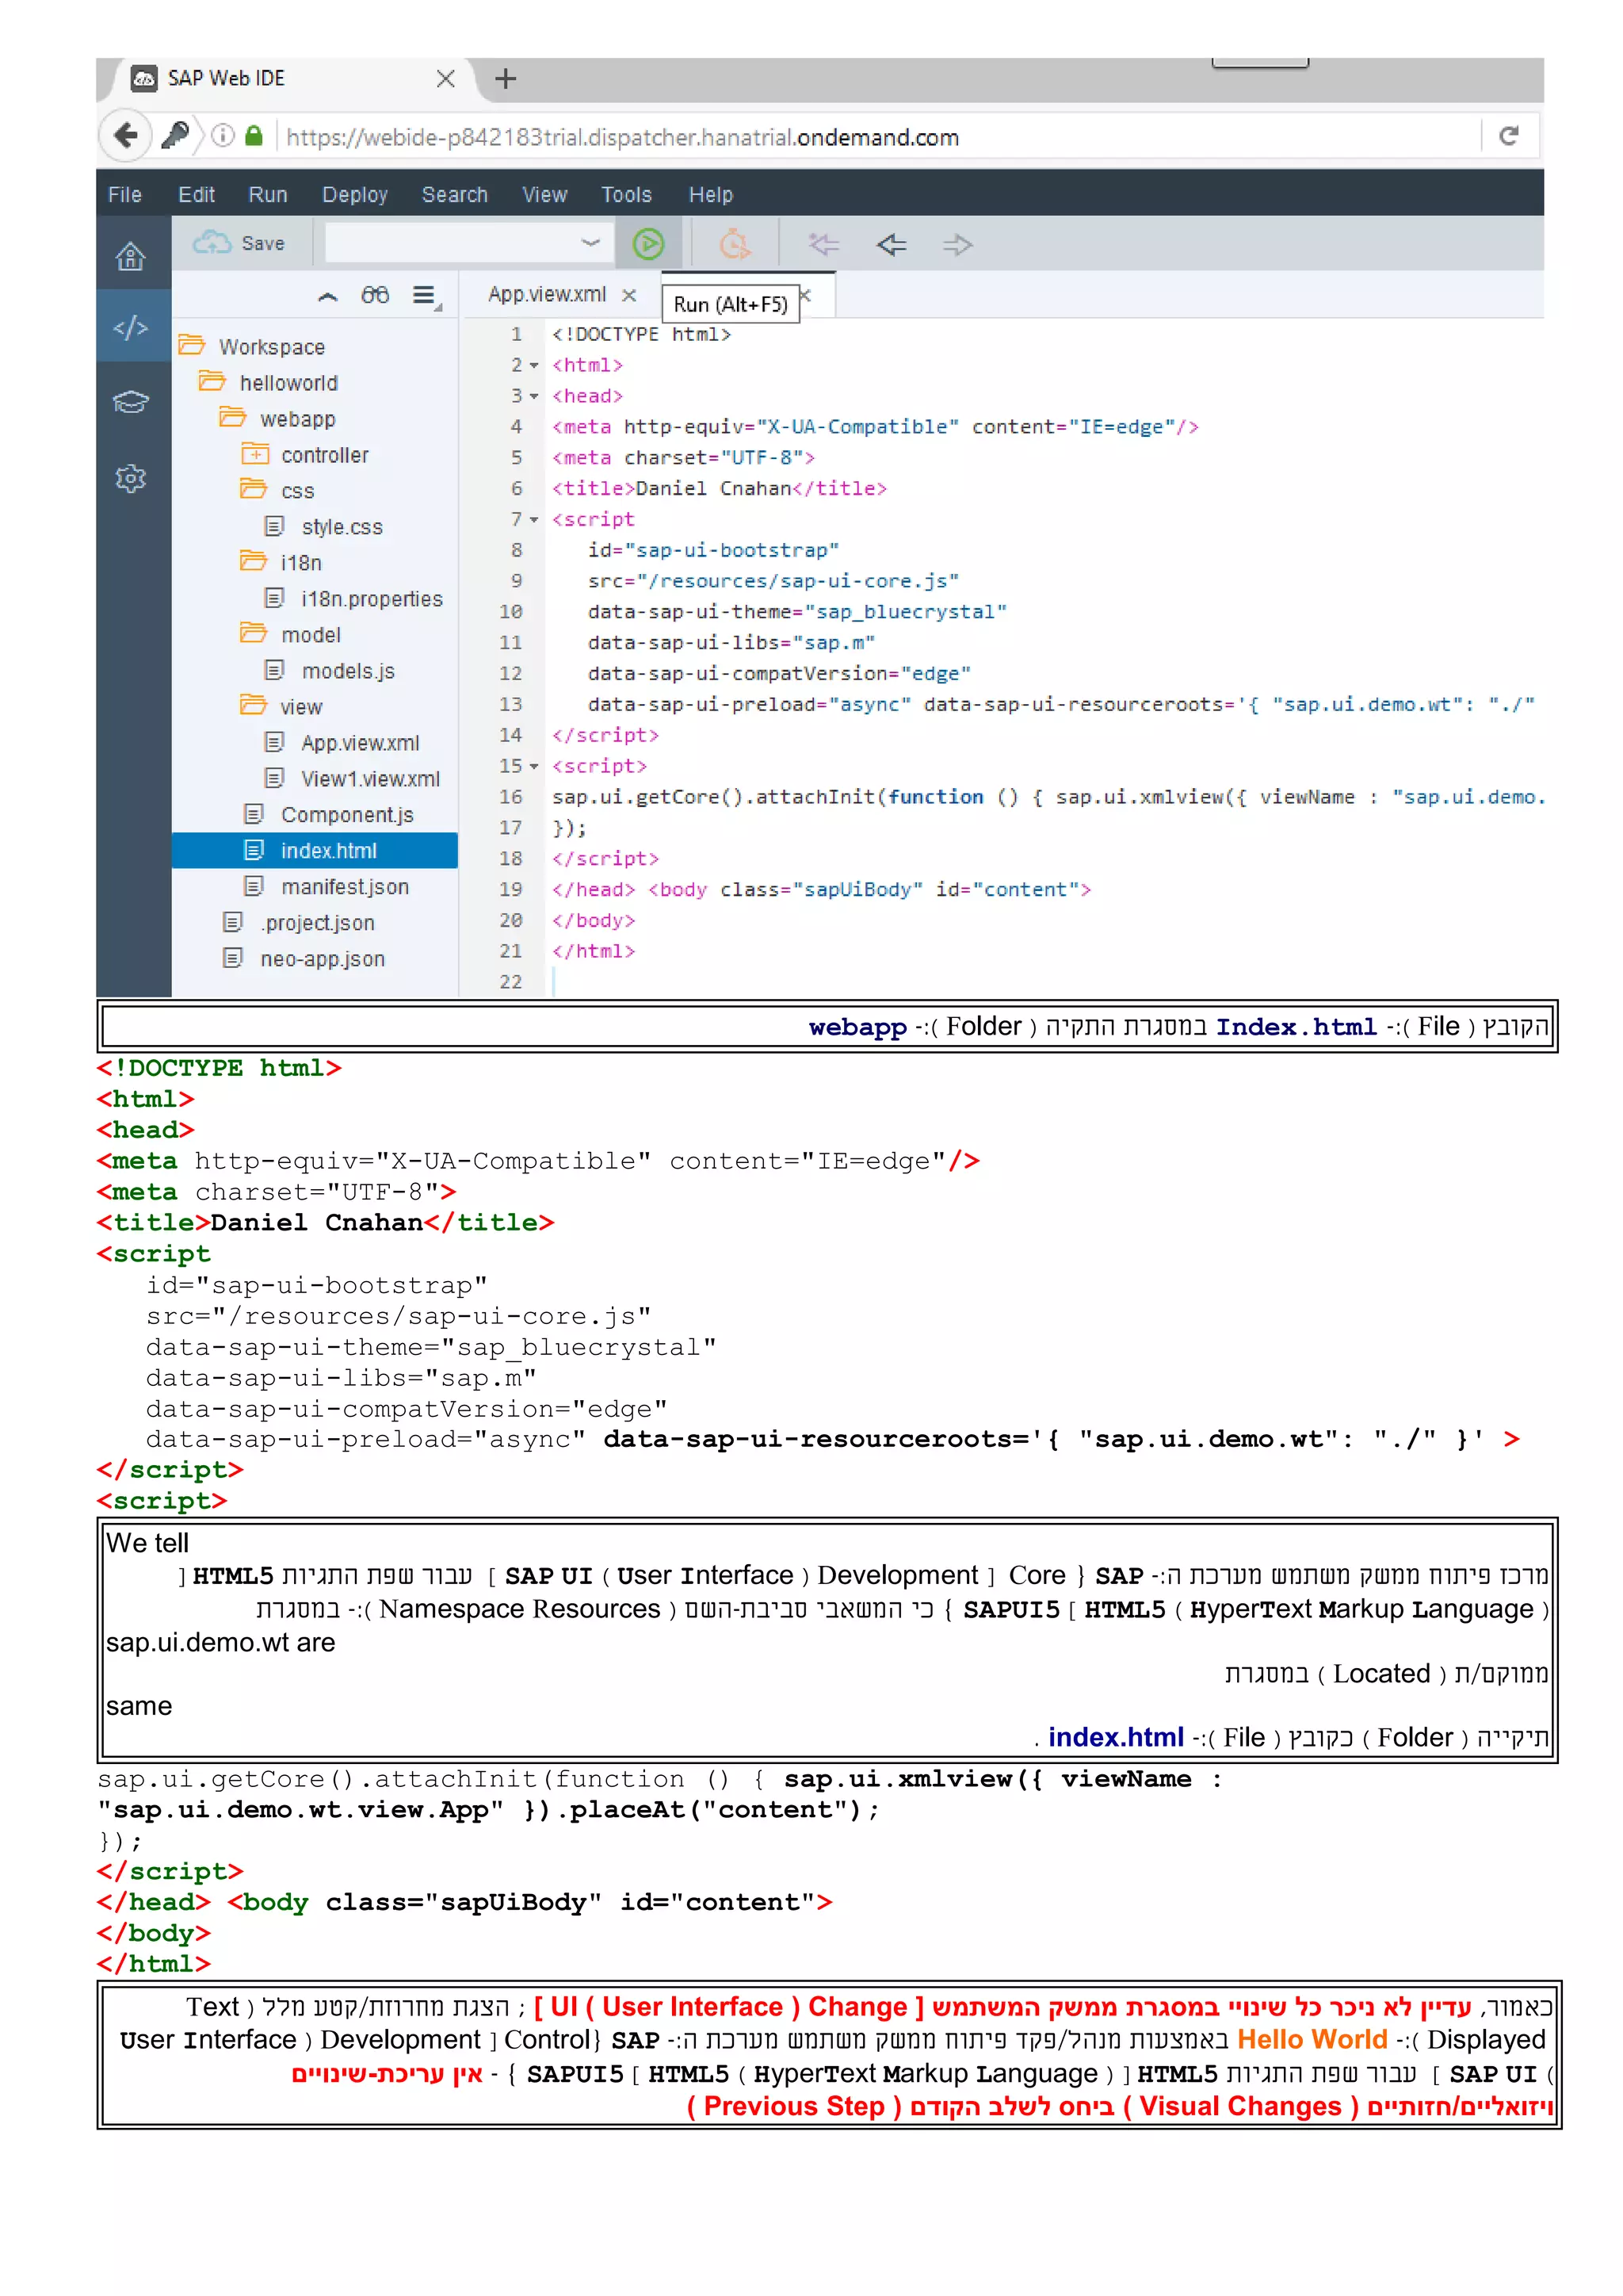Fold the script tag at line 7
Viewport: 1623px width, 2296px height.
535,520
